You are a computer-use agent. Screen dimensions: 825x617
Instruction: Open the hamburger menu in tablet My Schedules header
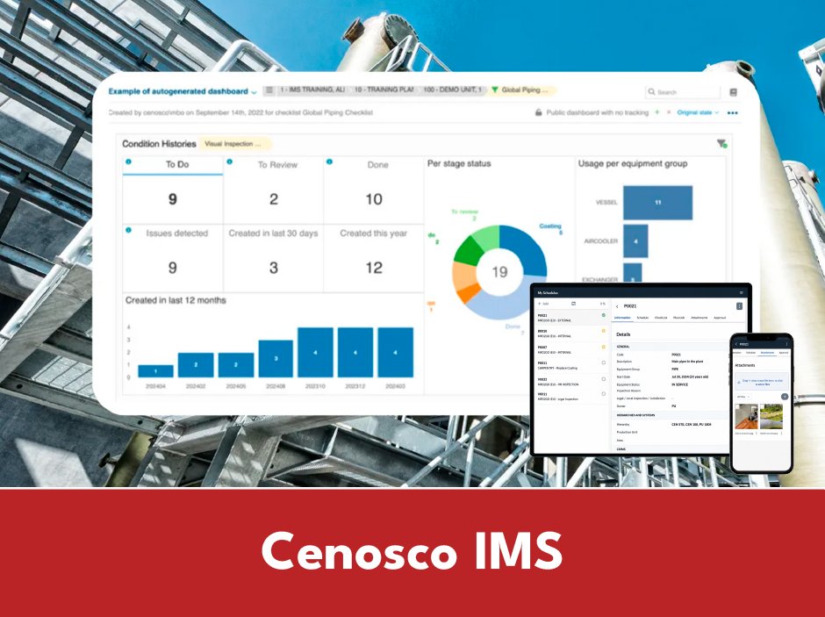click(x=742, y=292)
